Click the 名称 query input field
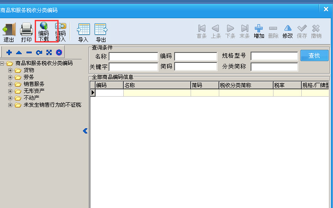333x208 pixels. [x=133, y=56]
